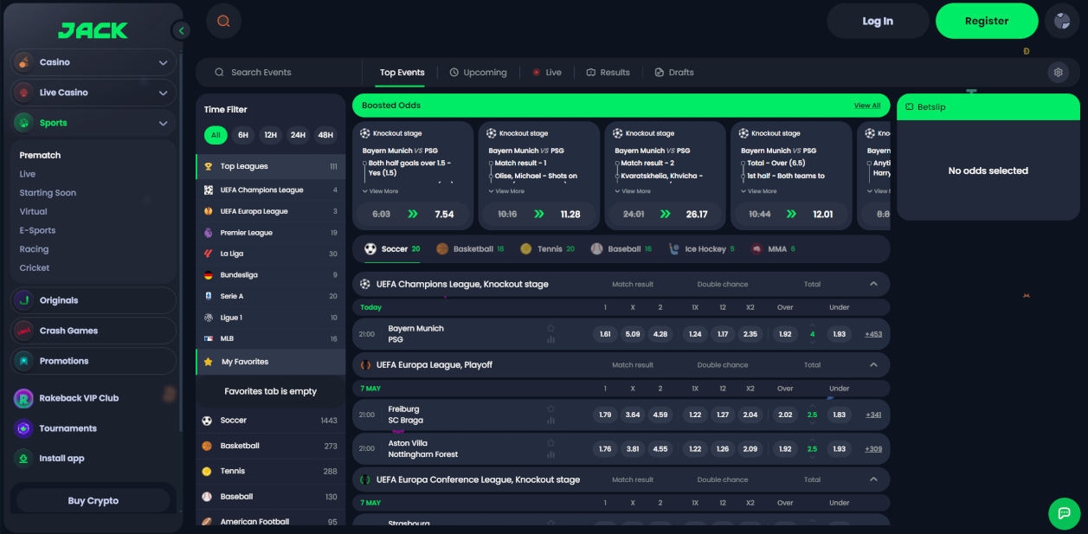
Task: Click the Rakeback VIP Club icon
Action: [x=23, y=398]
